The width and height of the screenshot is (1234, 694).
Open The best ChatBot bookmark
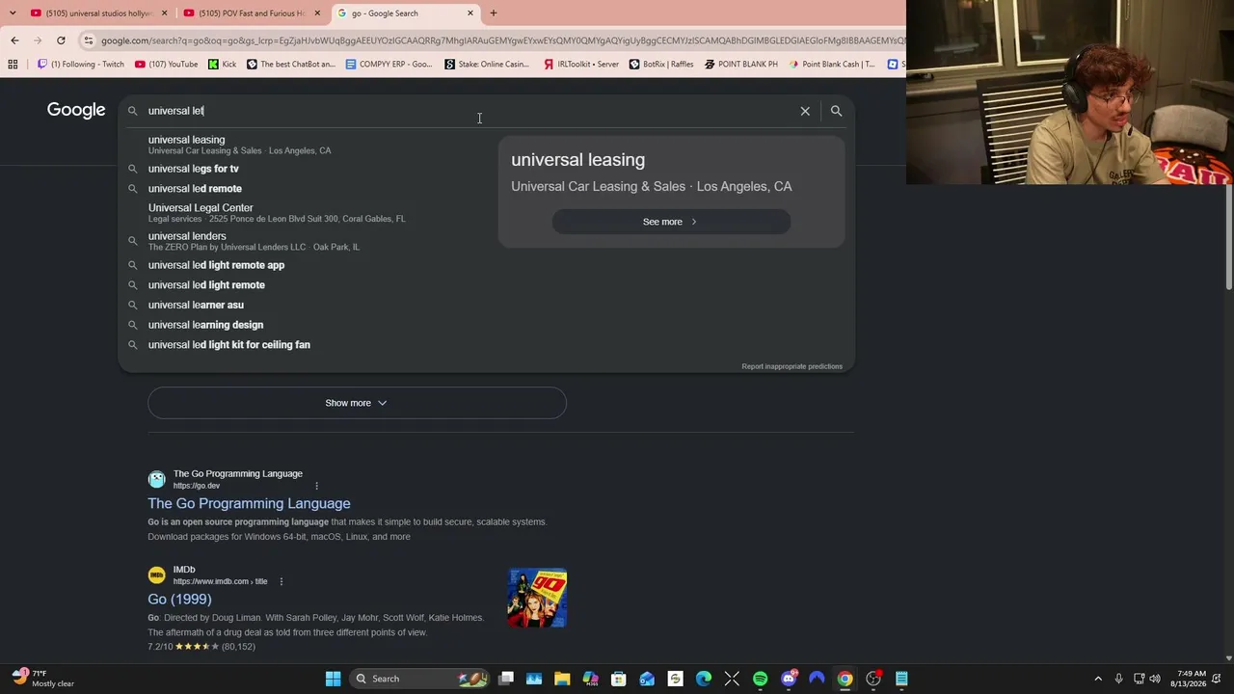click(291, 65)
